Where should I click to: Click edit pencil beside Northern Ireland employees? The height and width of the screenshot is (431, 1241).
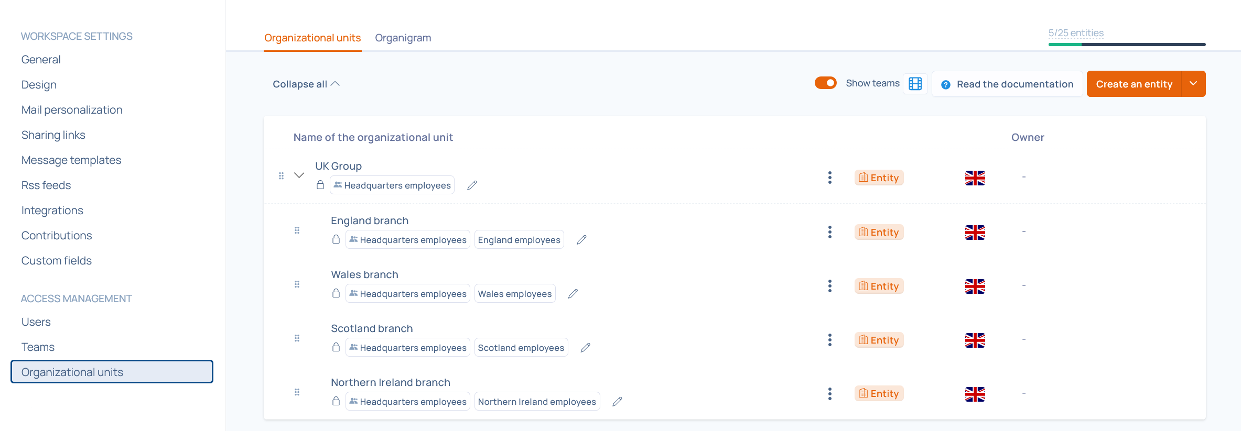617,402
